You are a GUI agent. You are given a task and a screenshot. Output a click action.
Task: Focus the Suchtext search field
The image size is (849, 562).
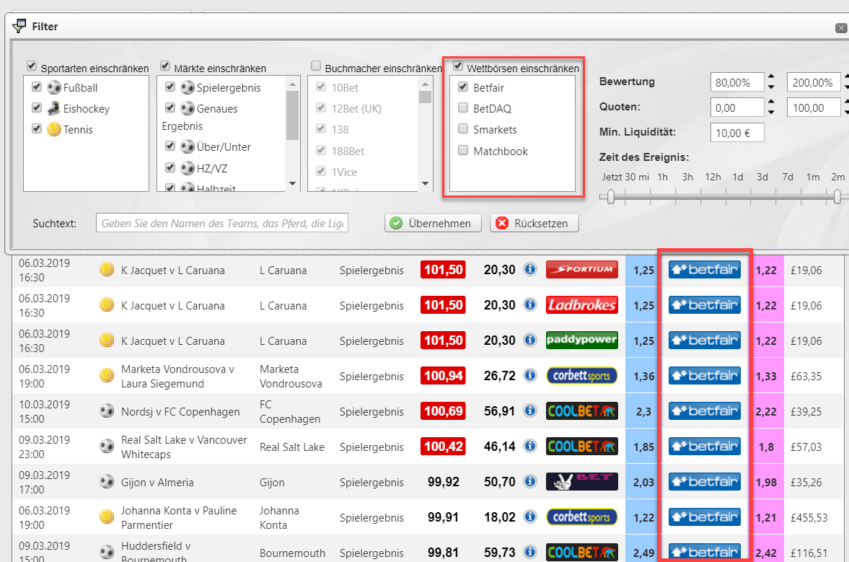tap(222, 223)
